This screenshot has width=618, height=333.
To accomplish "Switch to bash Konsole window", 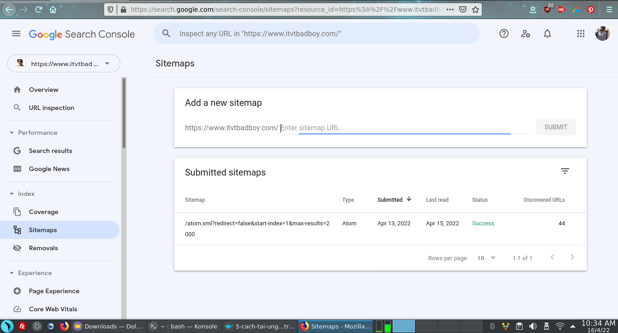I will pyautogui.click(x=185, y=326).
